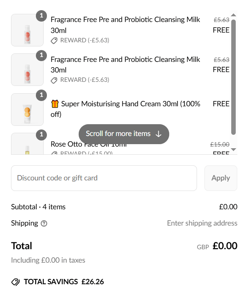
Task: Focus the Discount code or gift card field
Action: (104, 178)
